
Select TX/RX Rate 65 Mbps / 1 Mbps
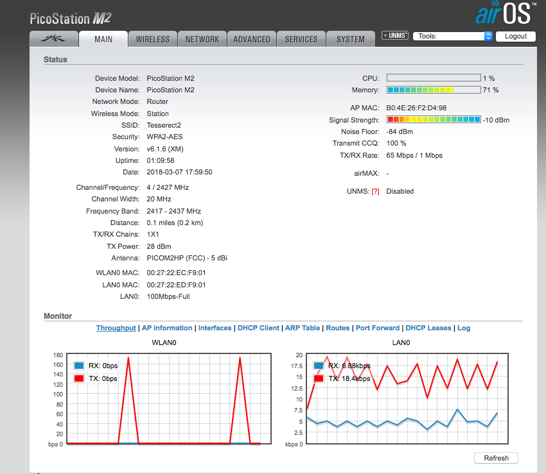point(414,155)
